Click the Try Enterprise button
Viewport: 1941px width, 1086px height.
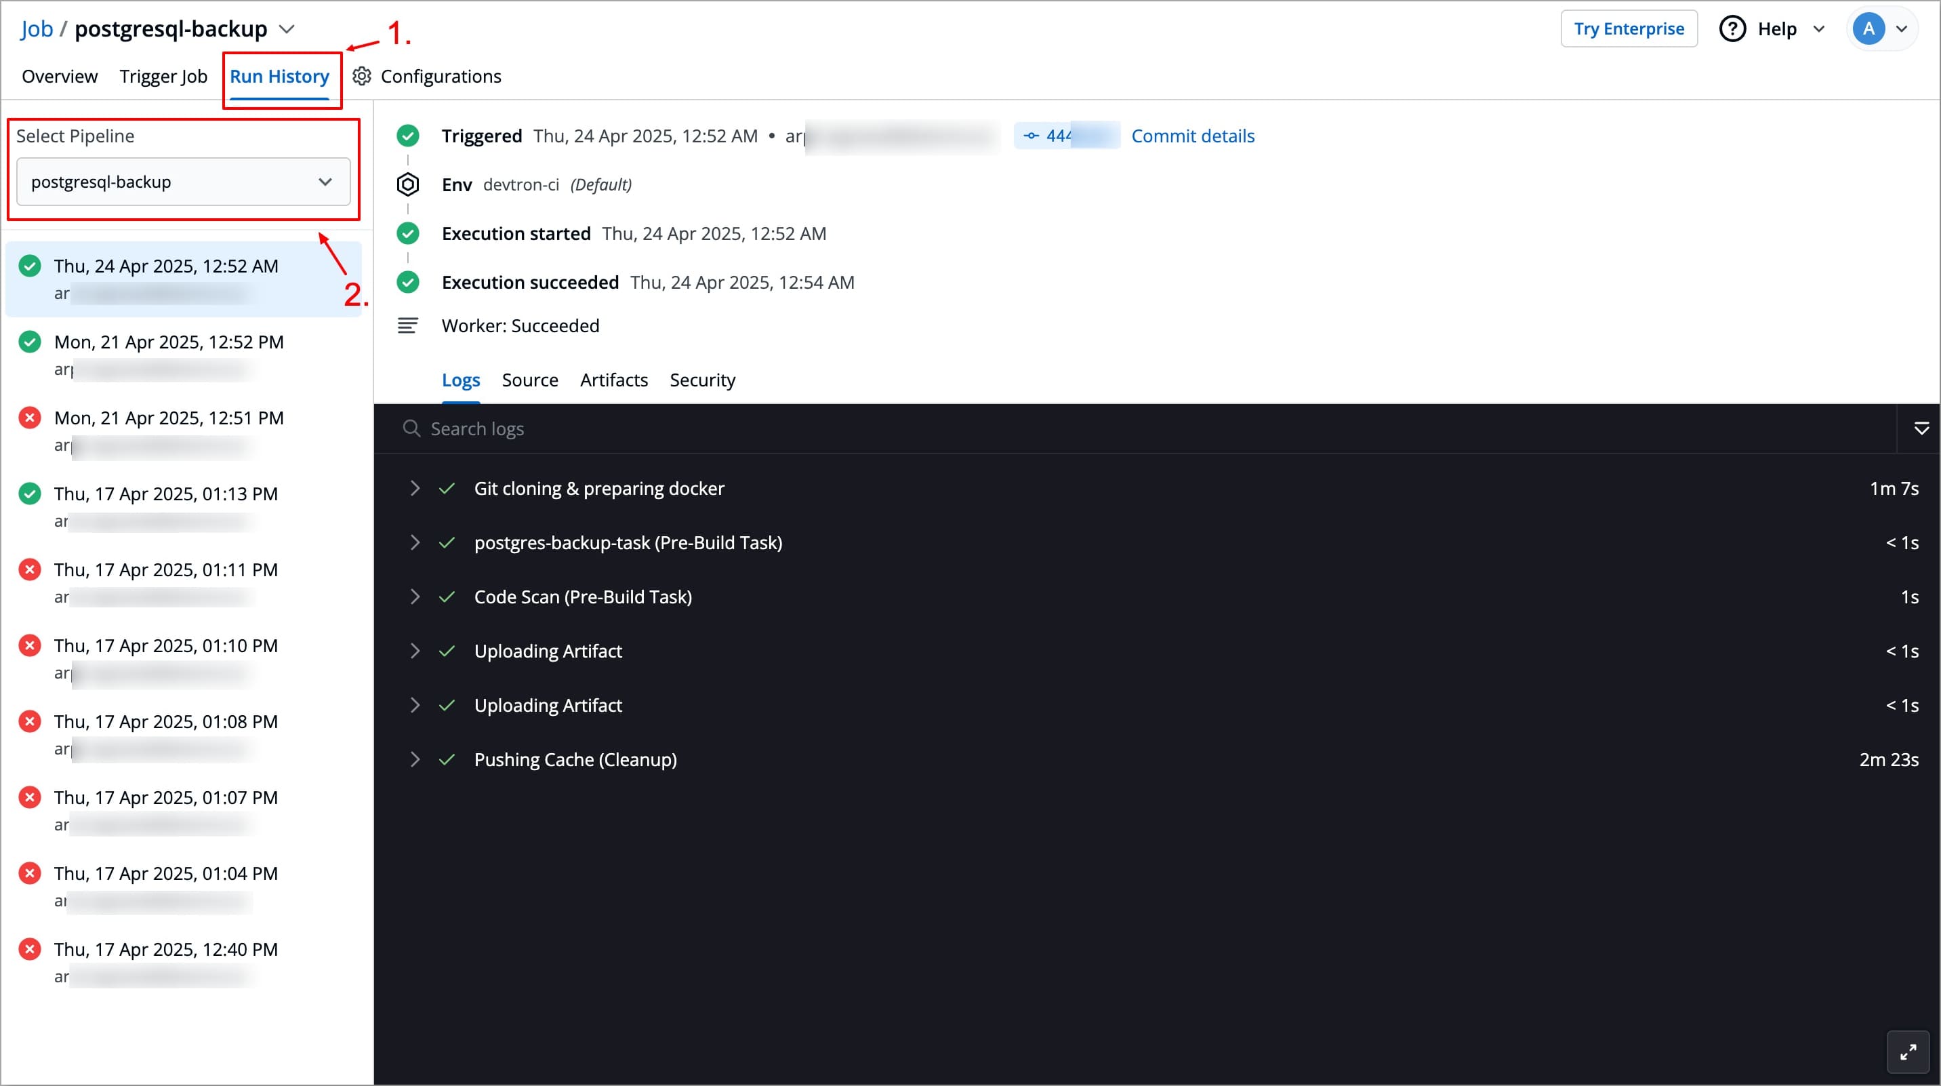click(x=1629, y=28)
